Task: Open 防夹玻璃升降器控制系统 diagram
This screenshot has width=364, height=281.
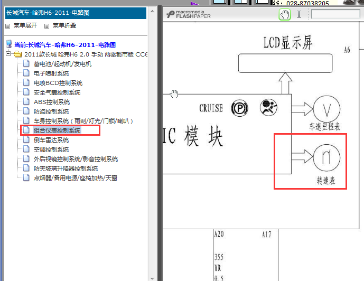Action: click(x=66, y=168)
